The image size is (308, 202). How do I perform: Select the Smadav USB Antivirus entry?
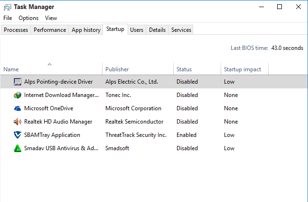[x=154, y=148]
